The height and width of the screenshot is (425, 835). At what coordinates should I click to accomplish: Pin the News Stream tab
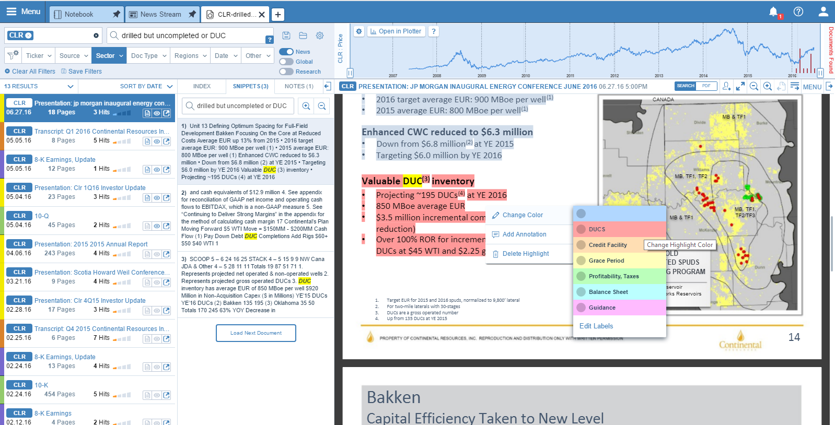(x=192, y=14)
